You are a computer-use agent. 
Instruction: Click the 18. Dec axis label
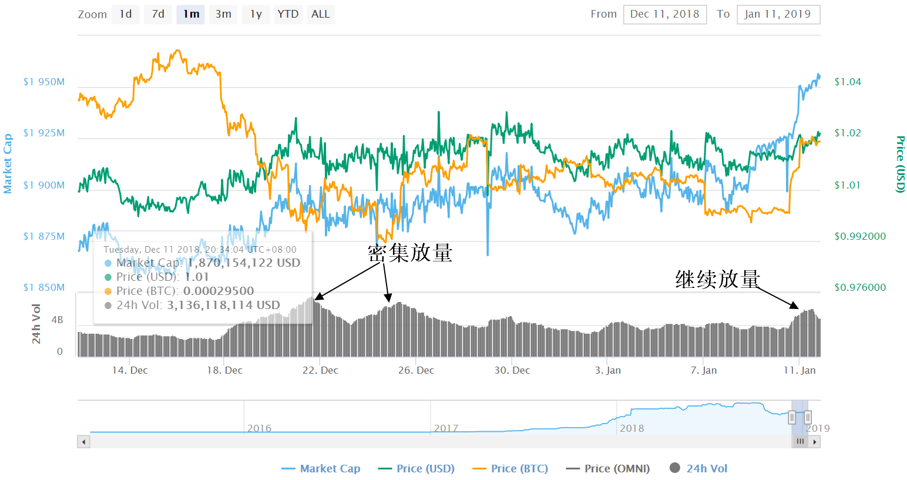click(x=224, y=370)
